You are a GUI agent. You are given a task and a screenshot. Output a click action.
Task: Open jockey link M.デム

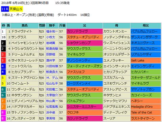pos(52,78)
